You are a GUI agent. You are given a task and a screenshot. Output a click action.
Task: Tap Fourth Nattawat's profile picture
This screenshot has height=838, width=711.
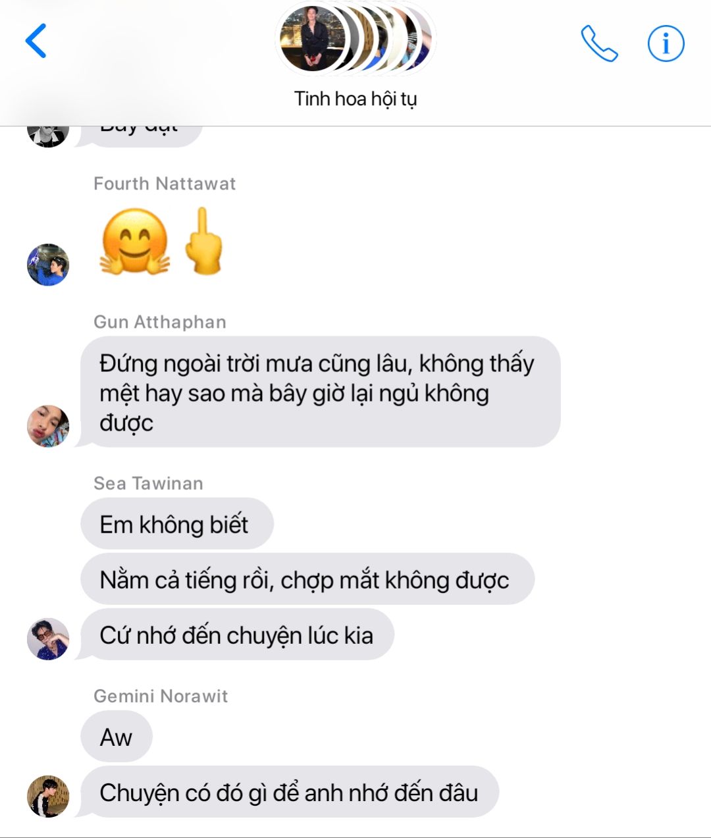coord(48,265)
